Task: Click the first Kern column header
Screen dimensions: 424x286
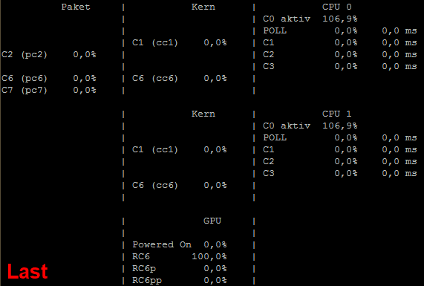Action: tap(203, 7)
